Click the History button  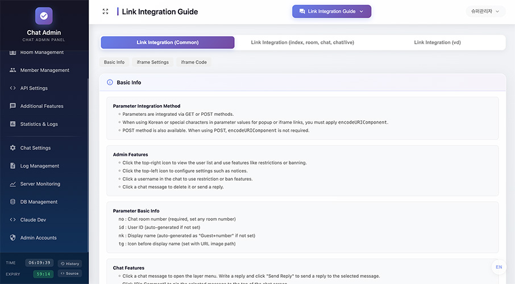[x=70, y=264]
